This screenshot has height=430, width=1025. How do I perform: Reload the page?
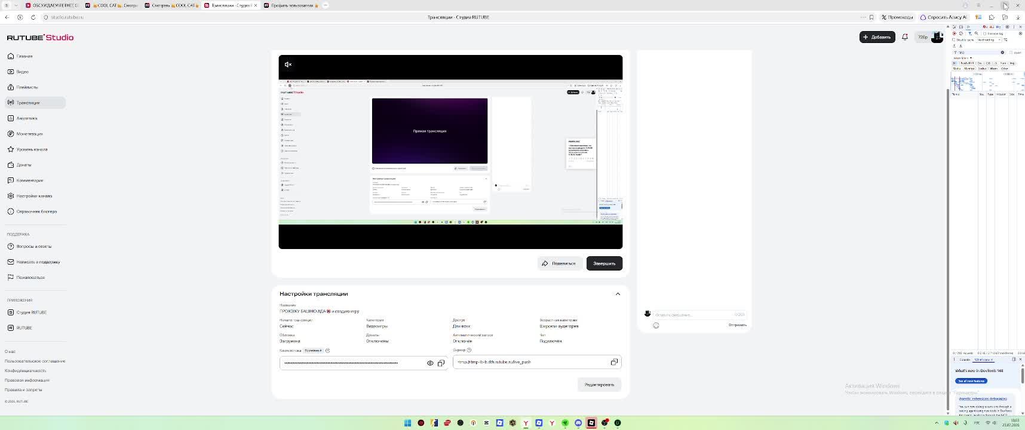33,17
